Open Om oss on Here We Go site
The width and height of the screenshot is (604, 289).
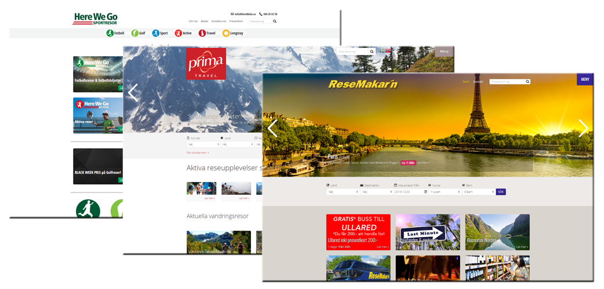pos(193,21)
